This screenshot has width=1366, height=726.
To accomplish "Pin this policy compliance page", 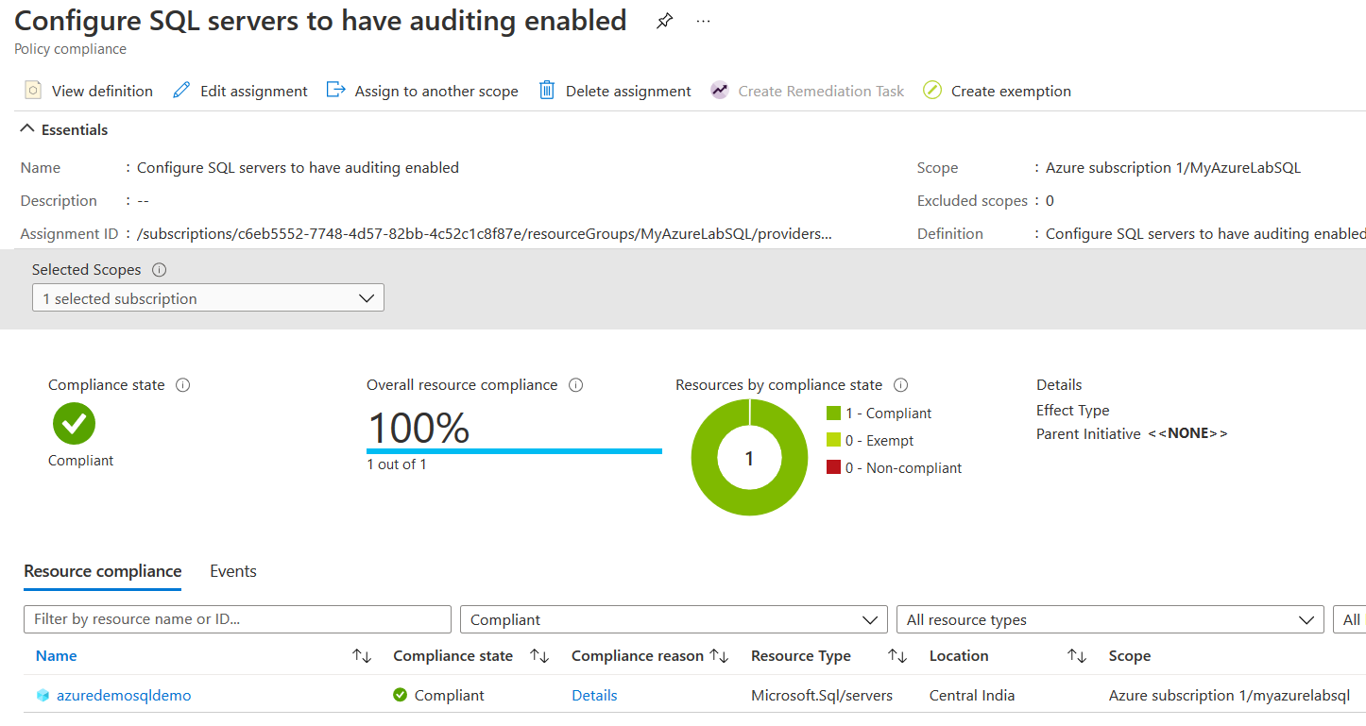I will (665, 21).
